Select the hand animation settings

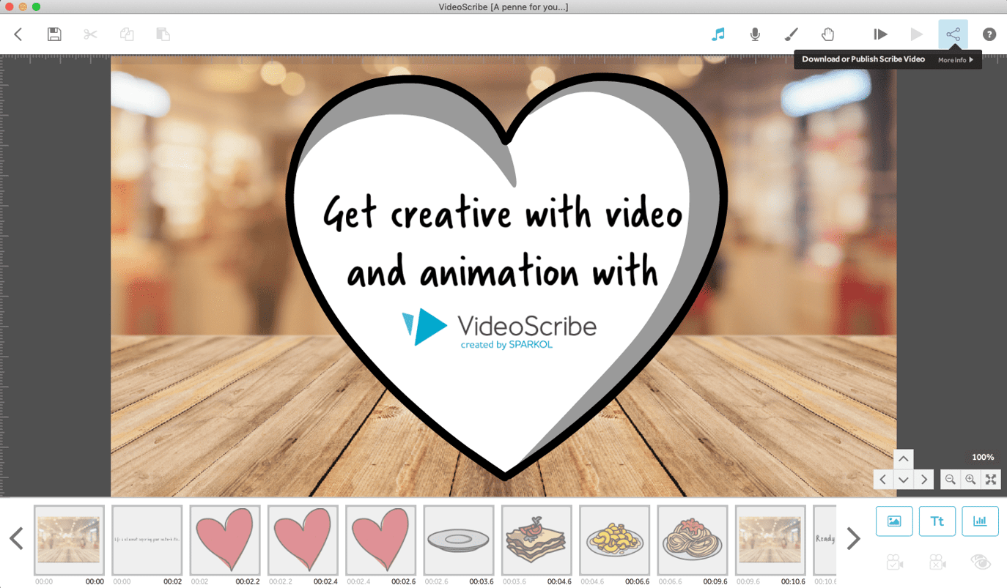click(827, 34)
